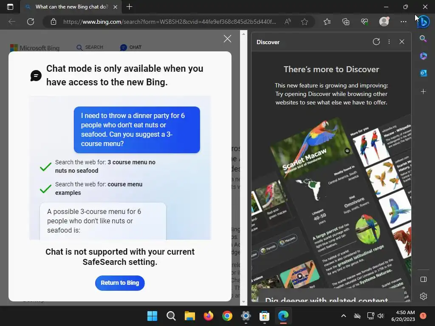Open a new browser tab

coord(129,7)
